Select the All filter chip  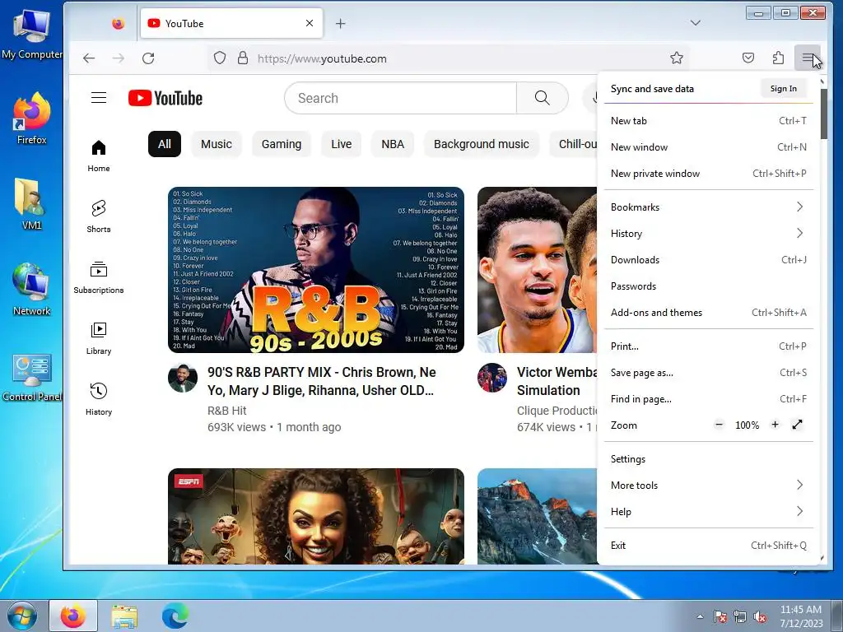165,144
